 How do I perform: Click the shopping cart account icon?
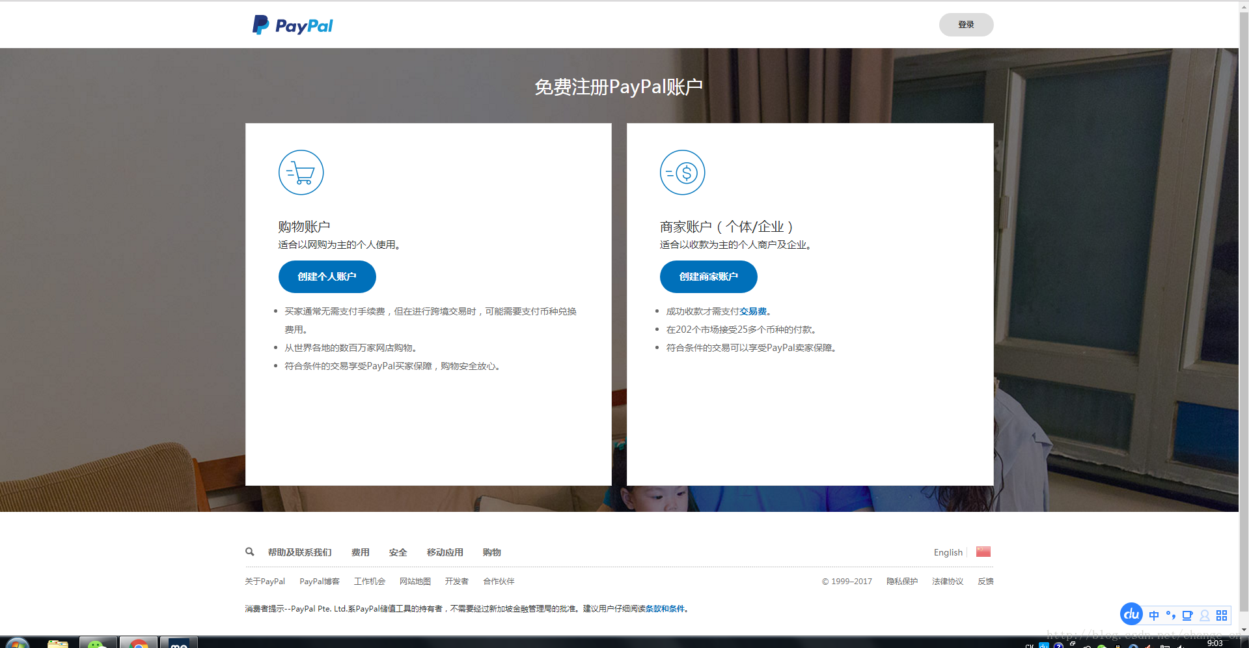click(x=301, y=173)
